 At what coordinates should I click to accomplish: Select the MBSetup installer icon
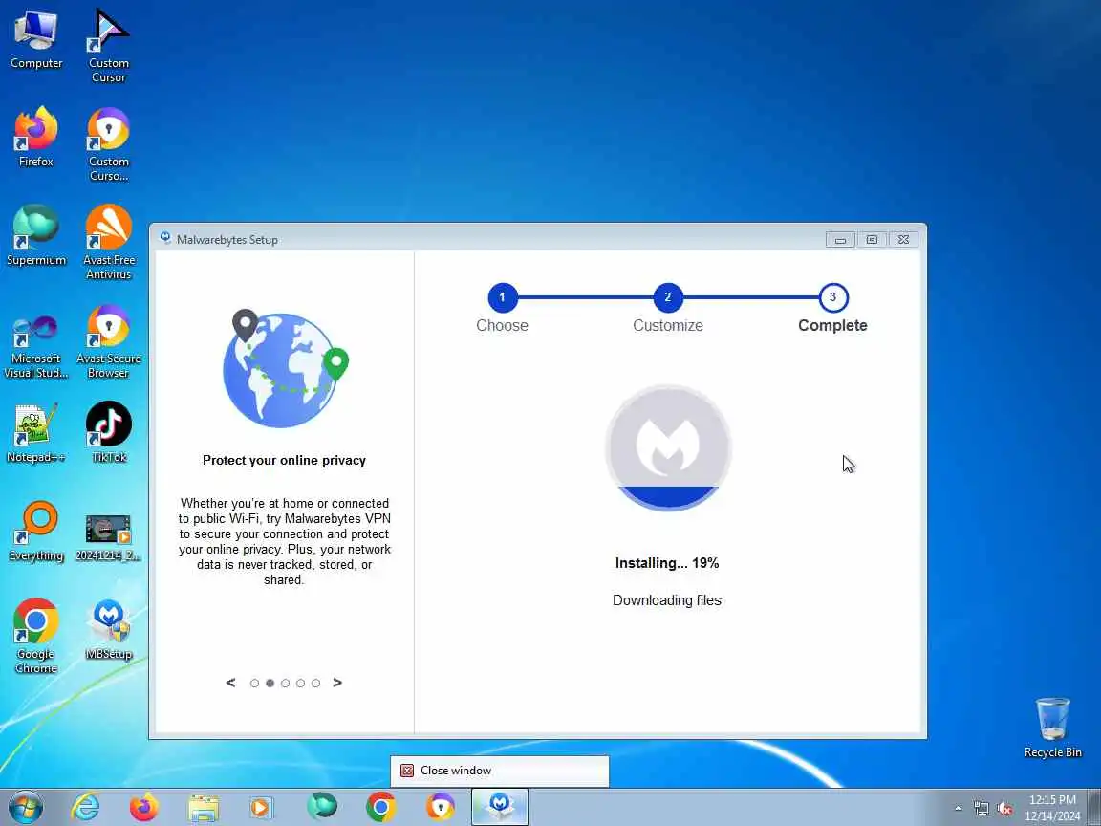[x=108, y=630]
